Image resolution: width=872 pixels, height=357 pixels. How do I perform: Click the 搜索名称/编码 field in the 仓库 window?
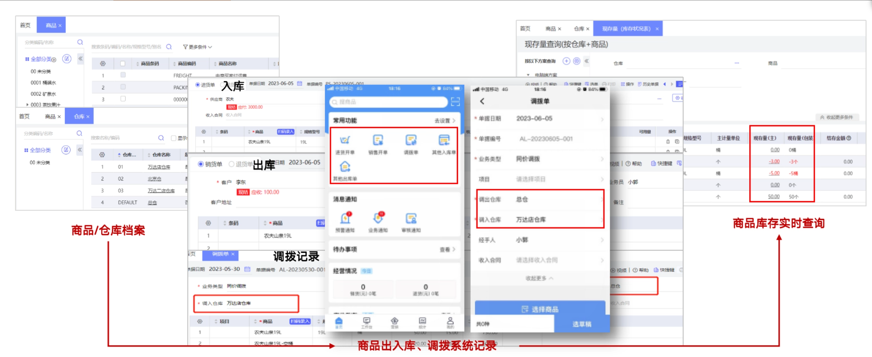(124, 138)
